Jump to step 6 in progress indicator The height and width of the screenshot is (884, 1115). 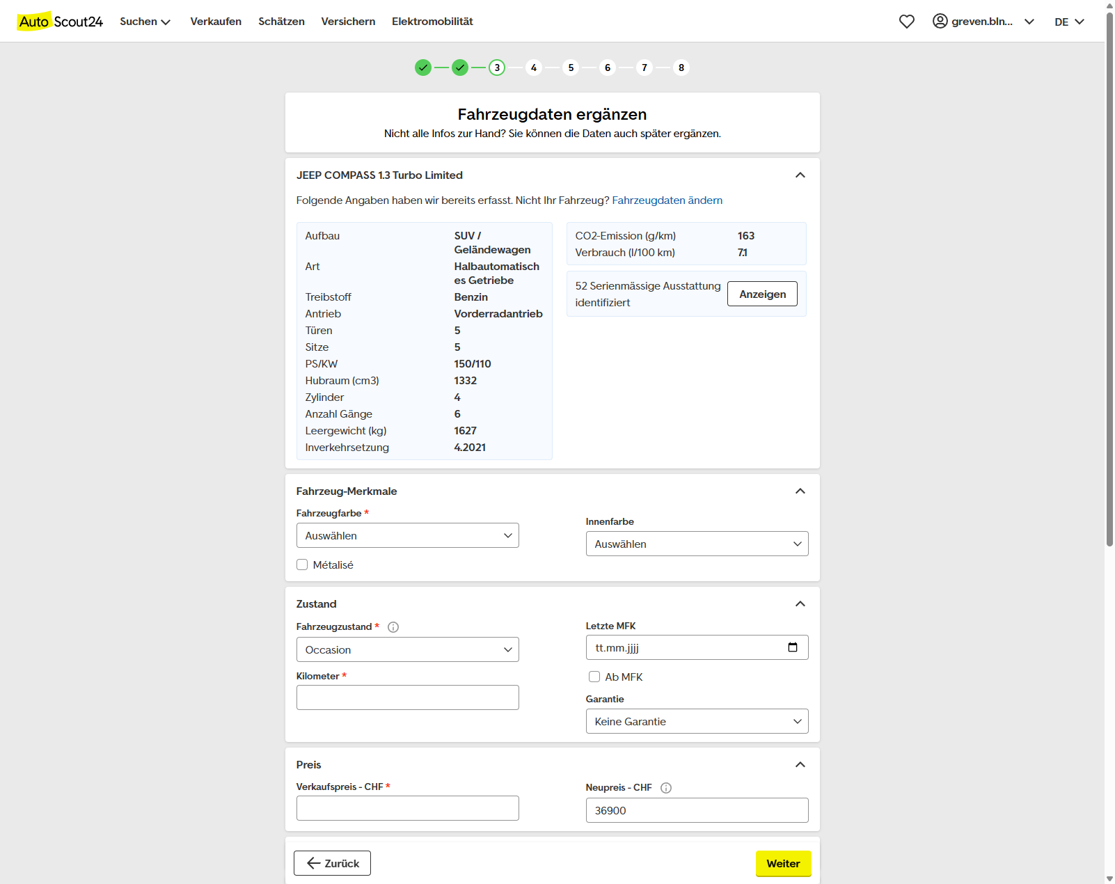(608, 68)
